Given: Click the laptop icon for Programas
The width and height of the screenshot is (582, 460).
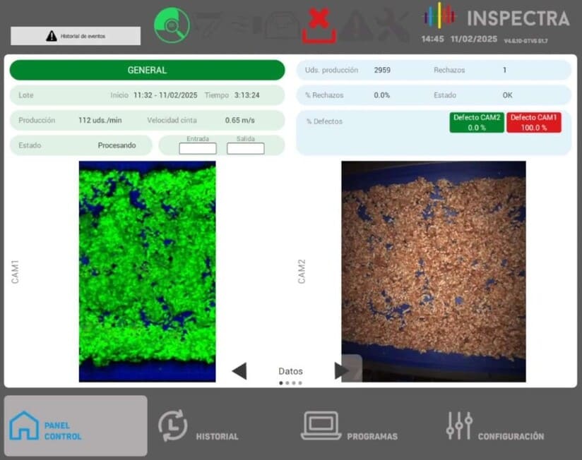Looking at the screenshot, I should tap(321, 425).
